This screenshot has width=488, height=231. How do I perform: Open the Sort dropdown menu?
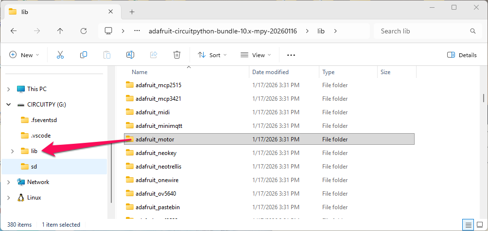(212, 55)
